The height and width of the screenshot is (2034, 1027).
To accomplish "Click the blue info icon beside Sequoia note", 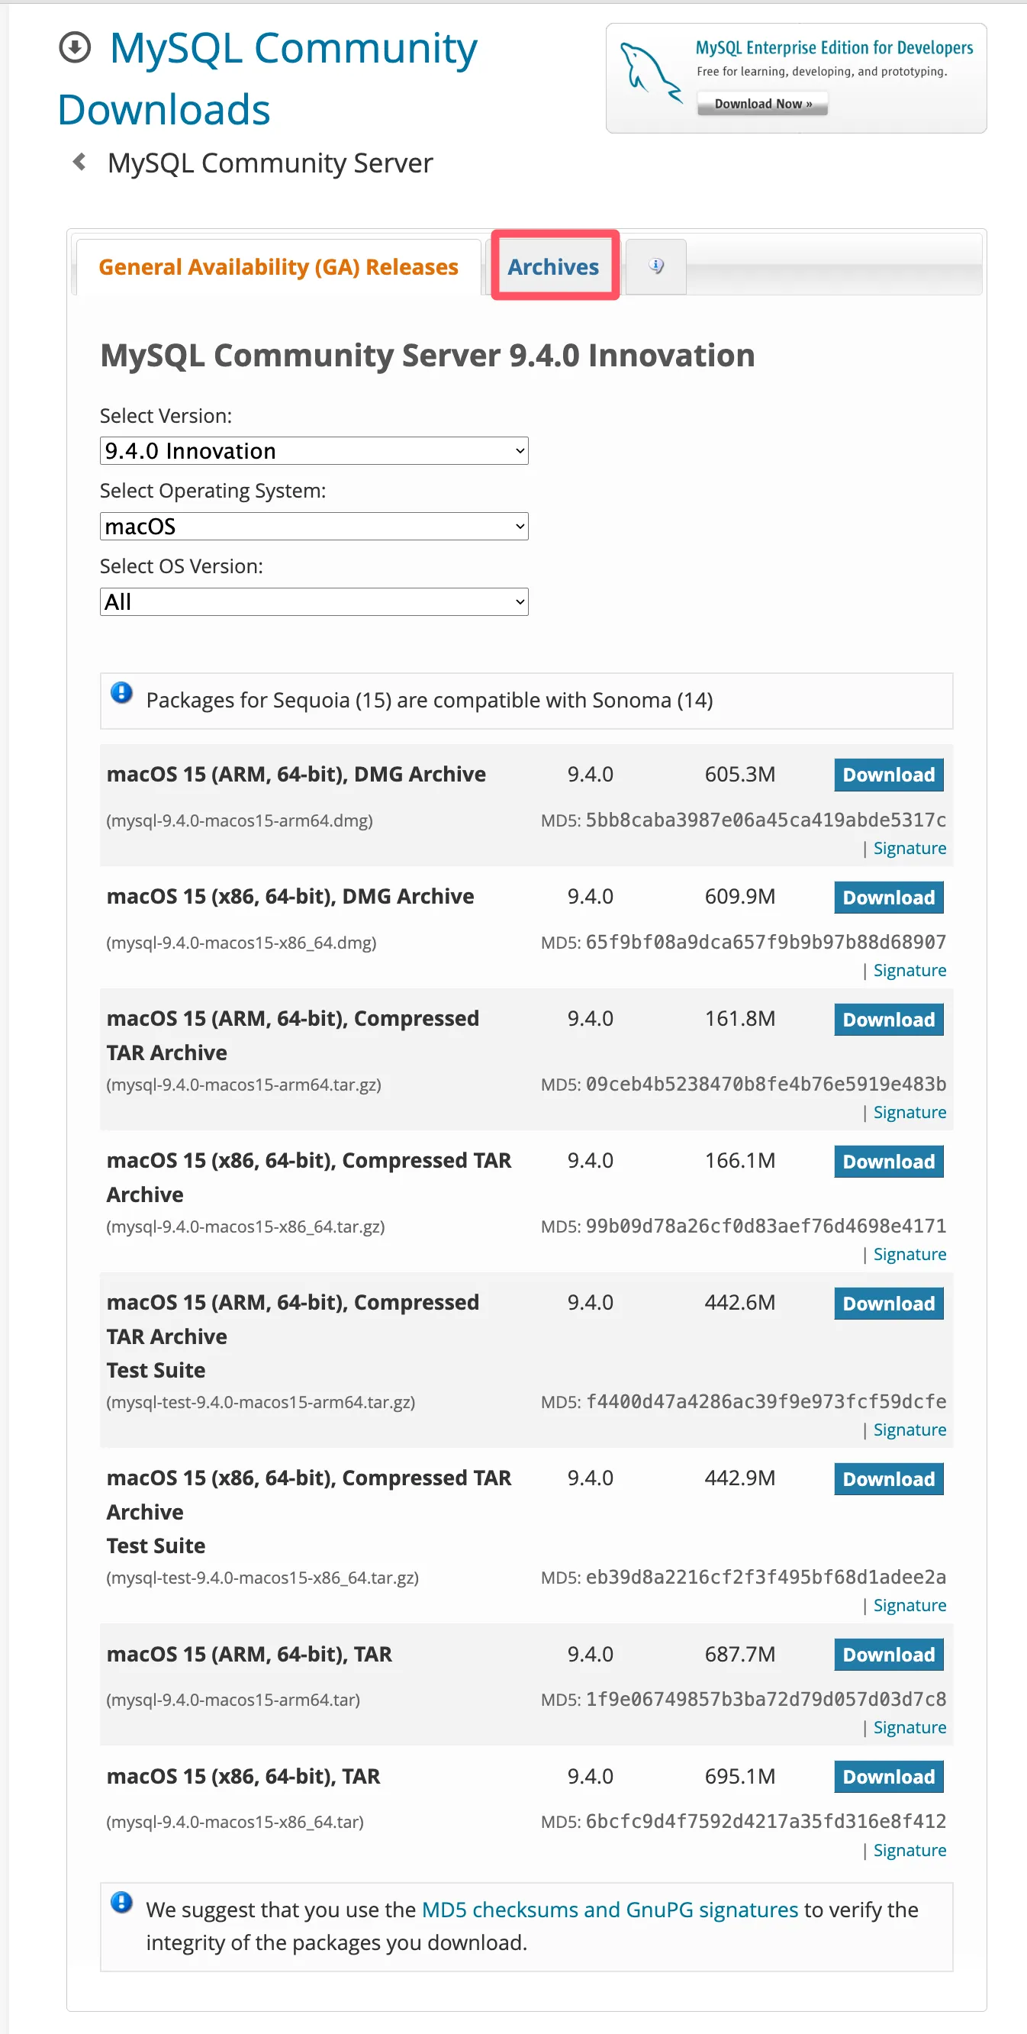I will [121, 693].
